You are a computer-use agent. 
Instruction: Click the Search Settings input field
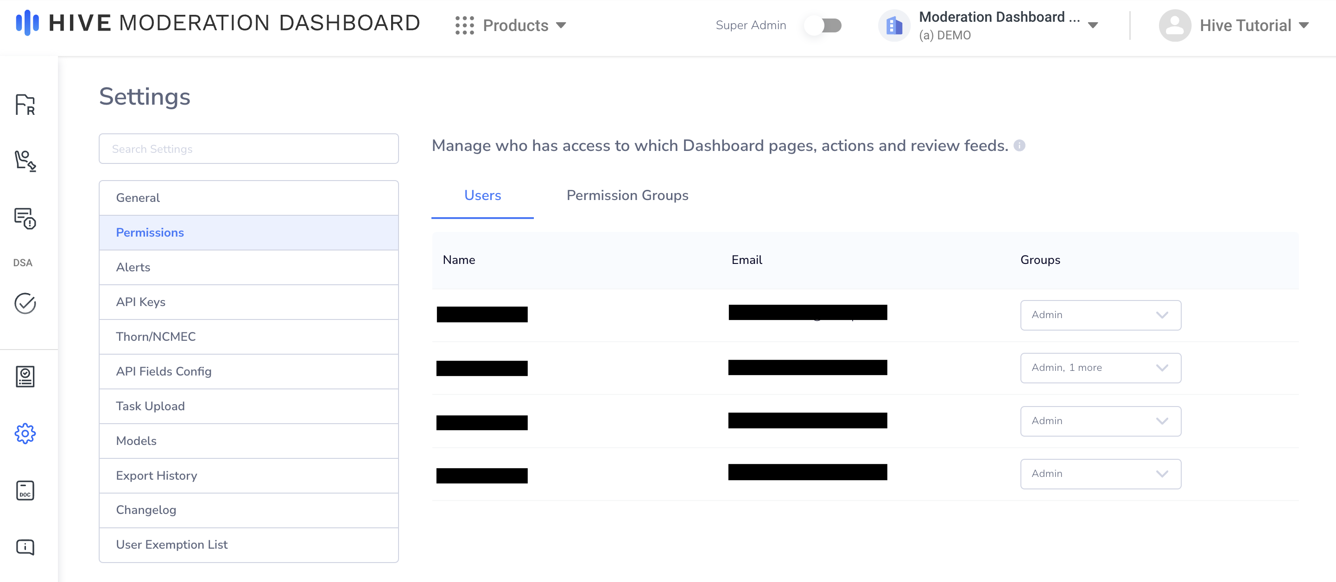click(248, 149)
